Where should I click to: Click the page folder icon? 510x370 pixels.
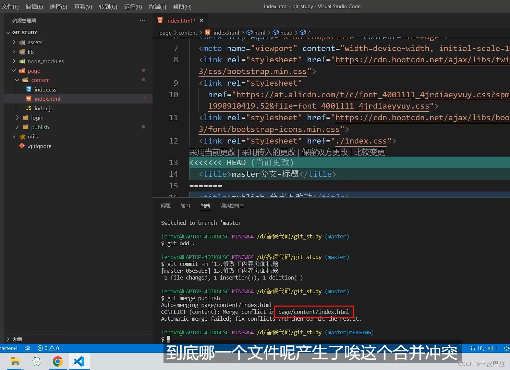pyautogui.click(x=22, y=71)
